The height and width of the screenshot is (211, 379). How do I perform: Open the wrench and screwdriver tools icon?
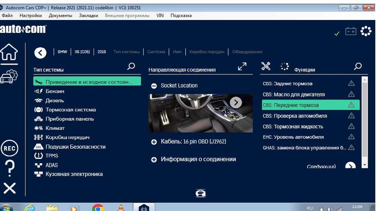[266, 66]
